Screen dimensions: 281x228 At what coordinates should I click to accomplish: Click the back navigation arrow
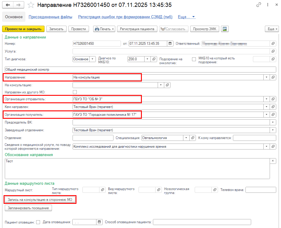click(8, 5)
